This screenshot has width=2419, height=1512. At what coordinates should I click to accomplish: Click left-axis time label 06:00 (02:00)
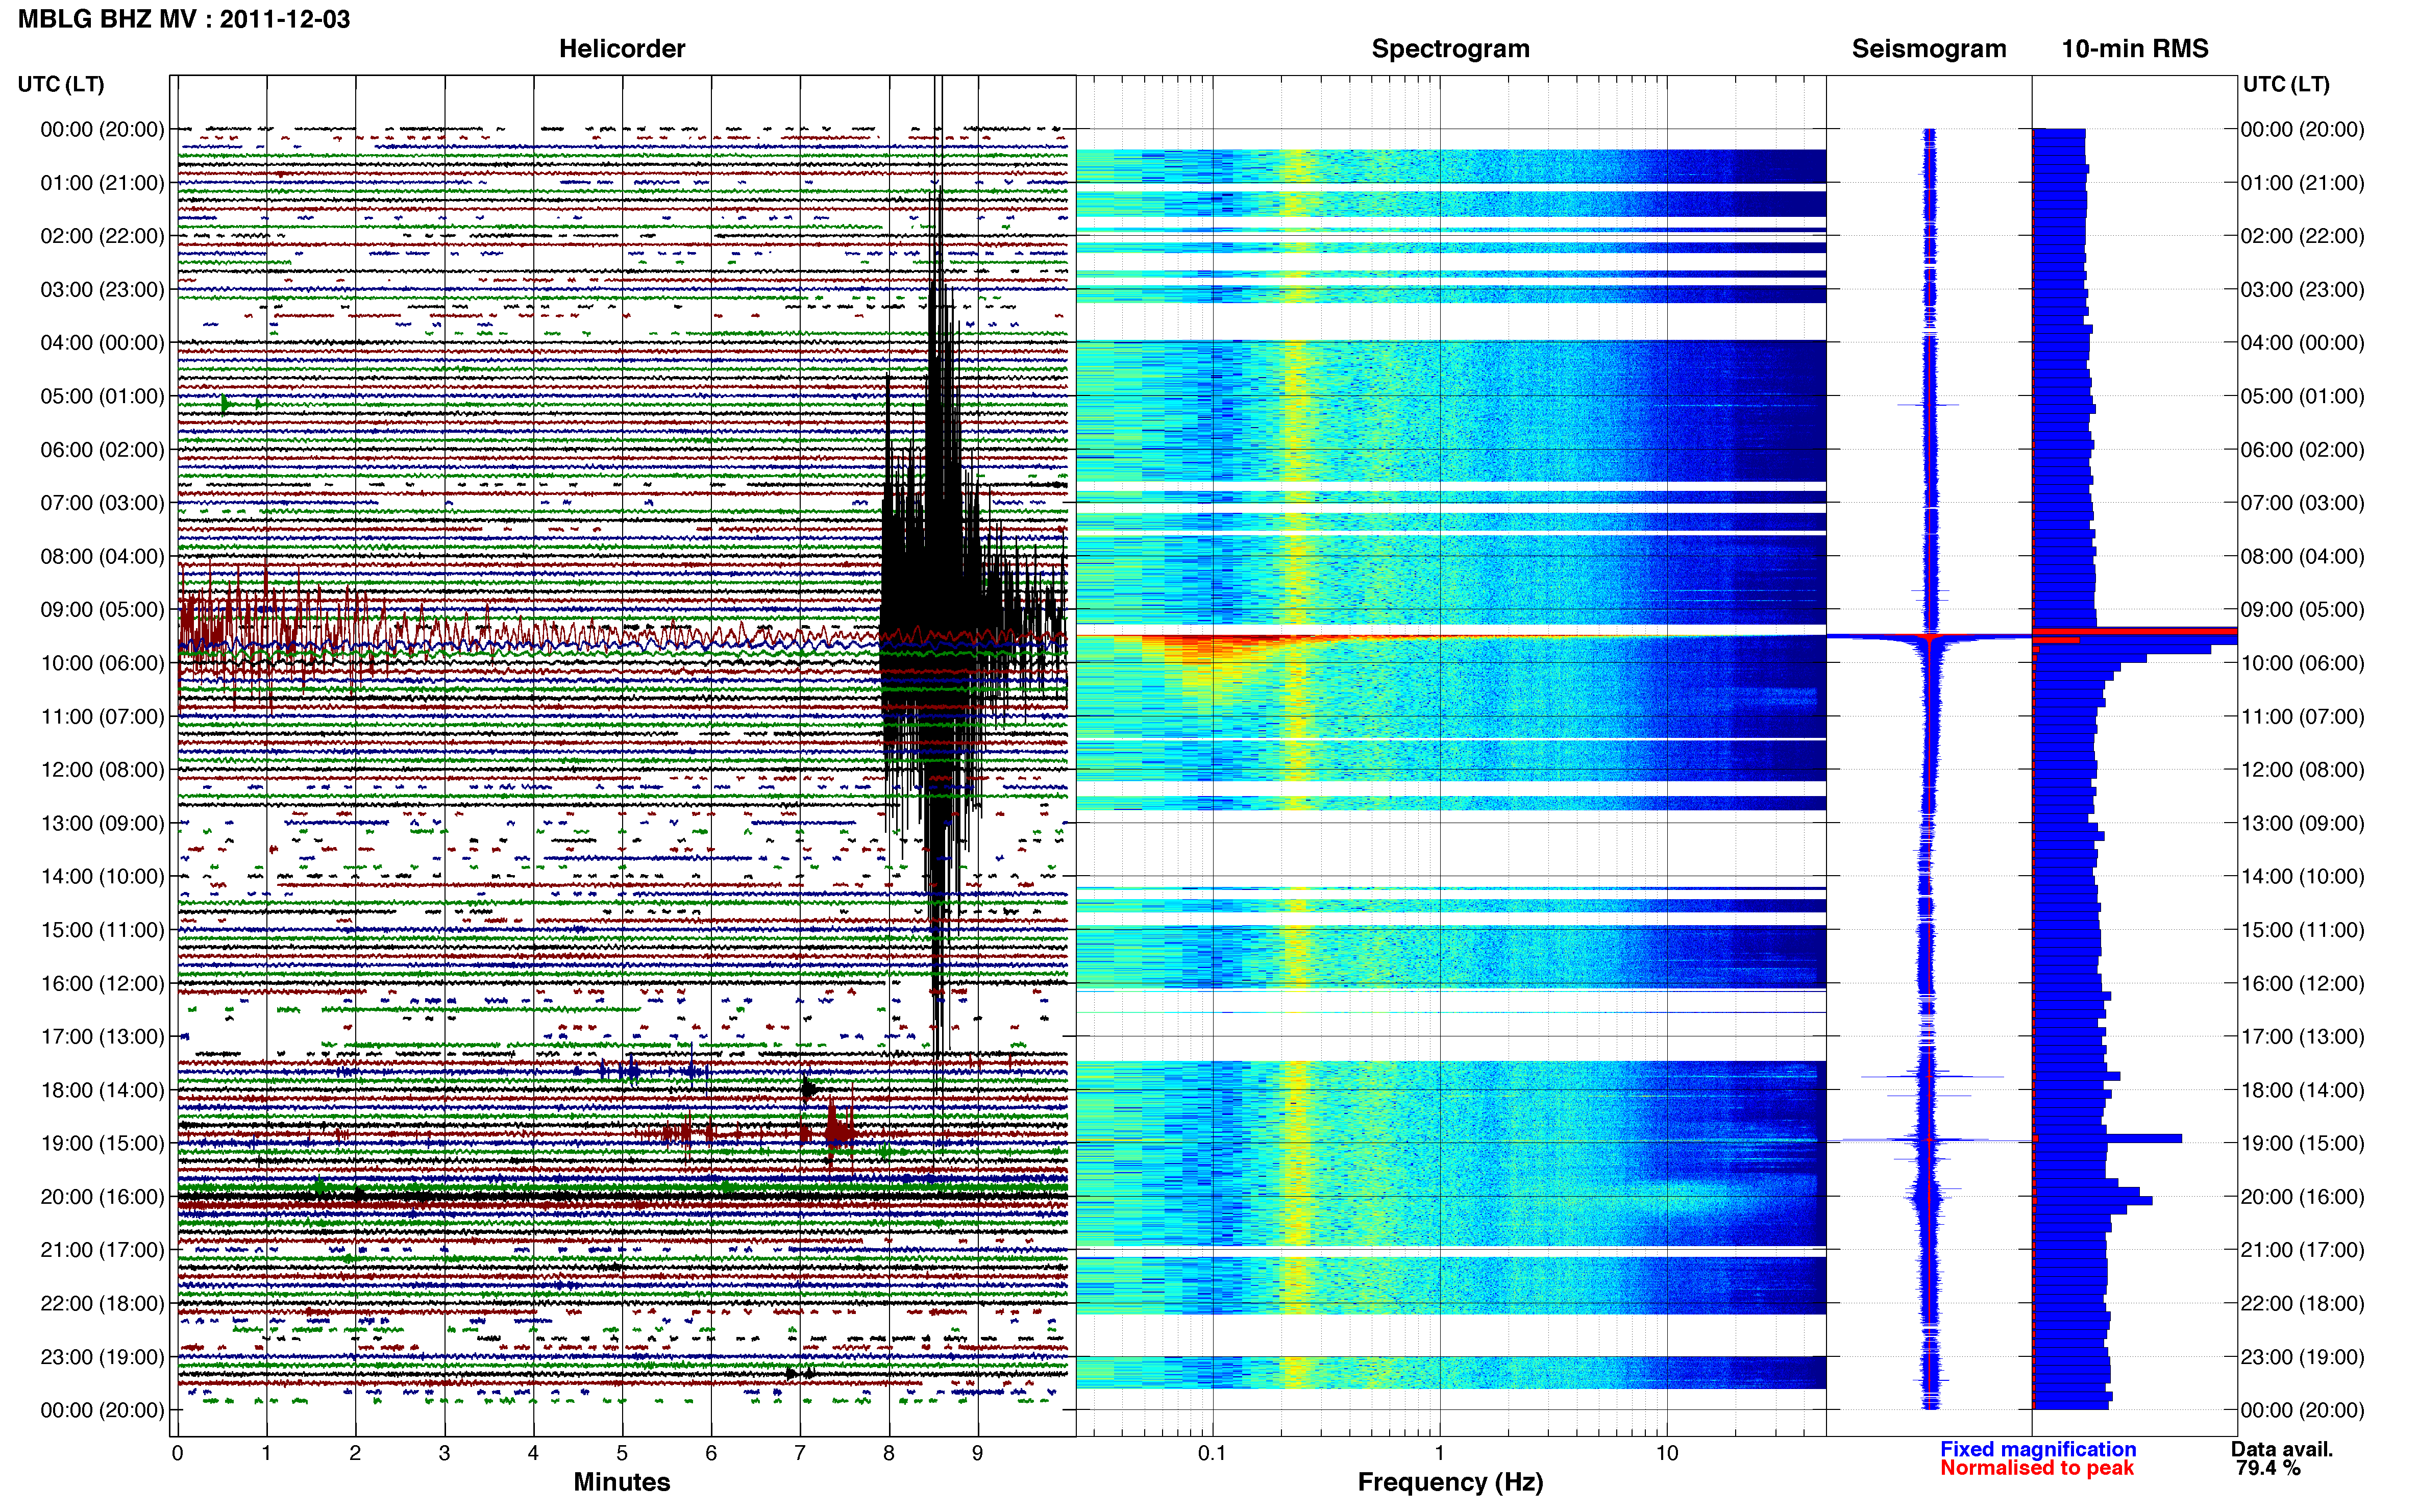102,449
